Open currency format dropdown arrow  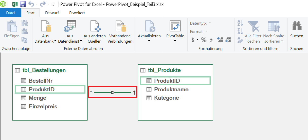tap(197, 40)
